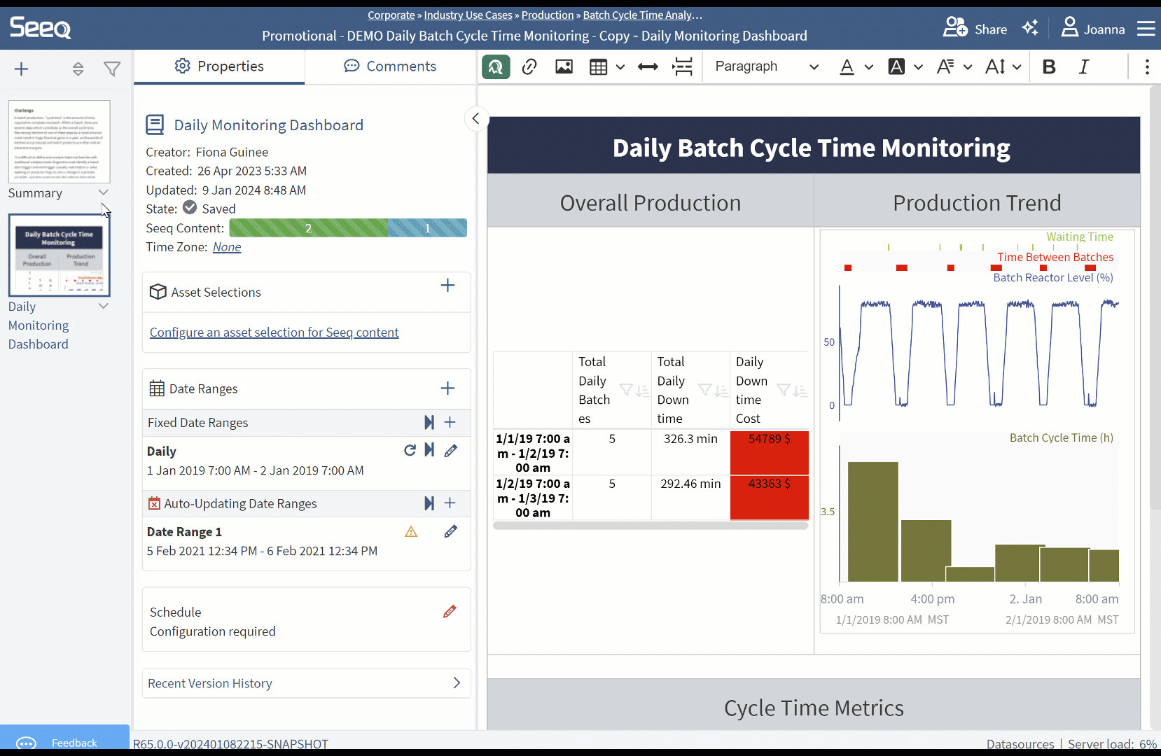1161x756 pixels.
Task: Insert a table in the editor
Action: [598, 66]
